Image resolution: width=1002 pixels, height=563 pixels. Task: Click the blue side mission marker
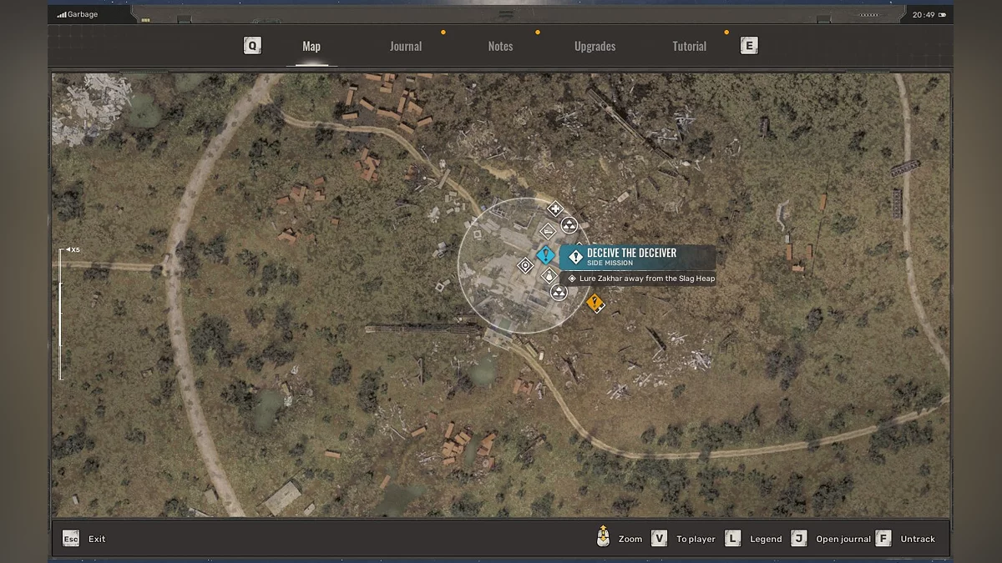[x=545, y=255]
